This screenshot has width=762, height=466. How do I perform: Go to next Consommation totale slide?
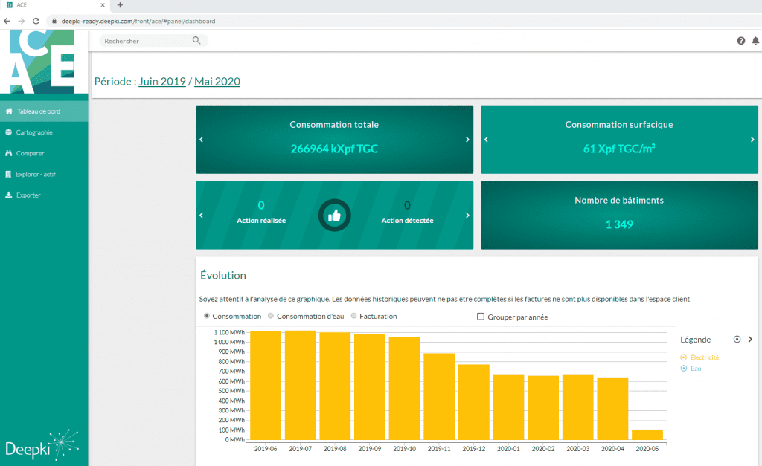(x=467, y=140)
